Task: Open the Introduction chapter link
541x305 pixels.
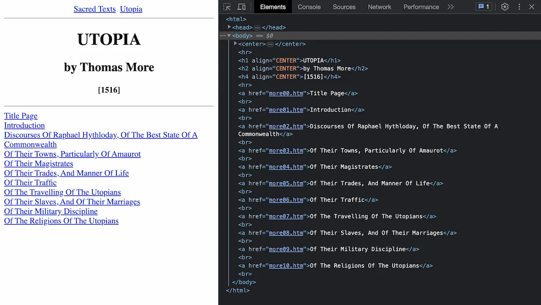Action: [24, 125]
